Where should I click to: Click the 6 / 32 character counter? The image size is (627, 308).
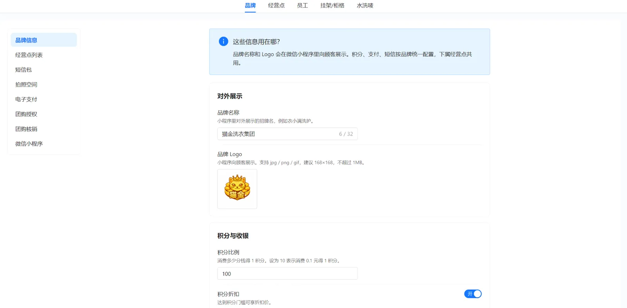coord(346,134)
